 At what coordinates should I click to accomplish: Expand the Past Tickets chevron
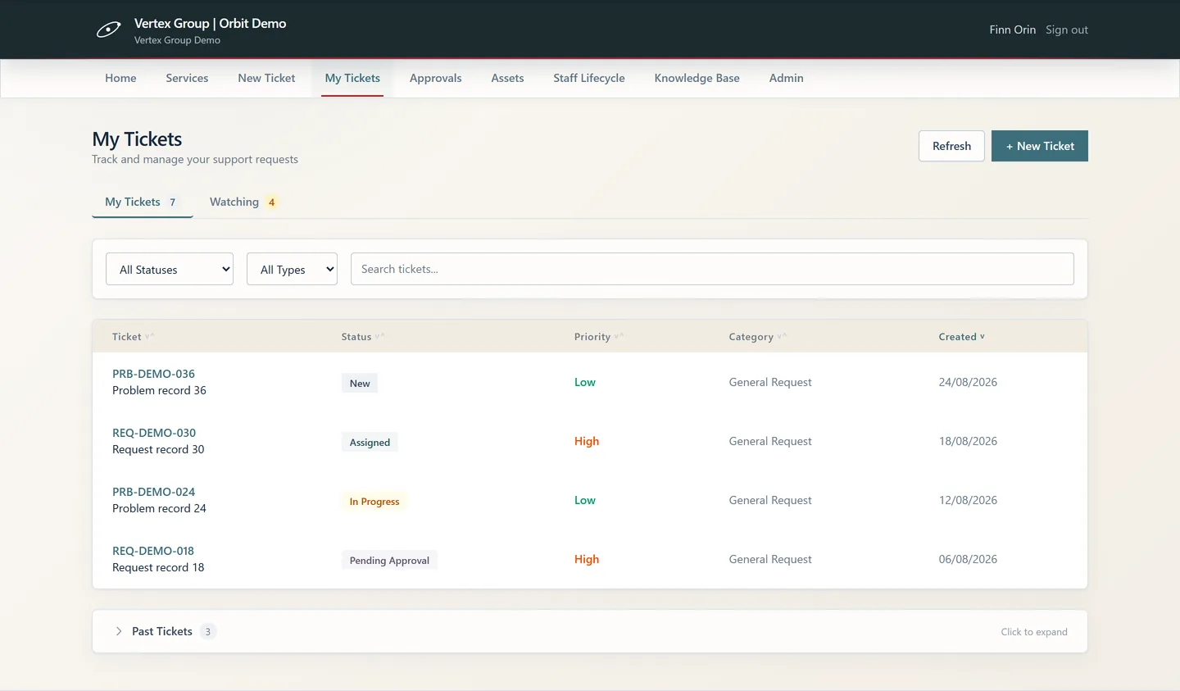pyautogui.click(x=119, y=631)
